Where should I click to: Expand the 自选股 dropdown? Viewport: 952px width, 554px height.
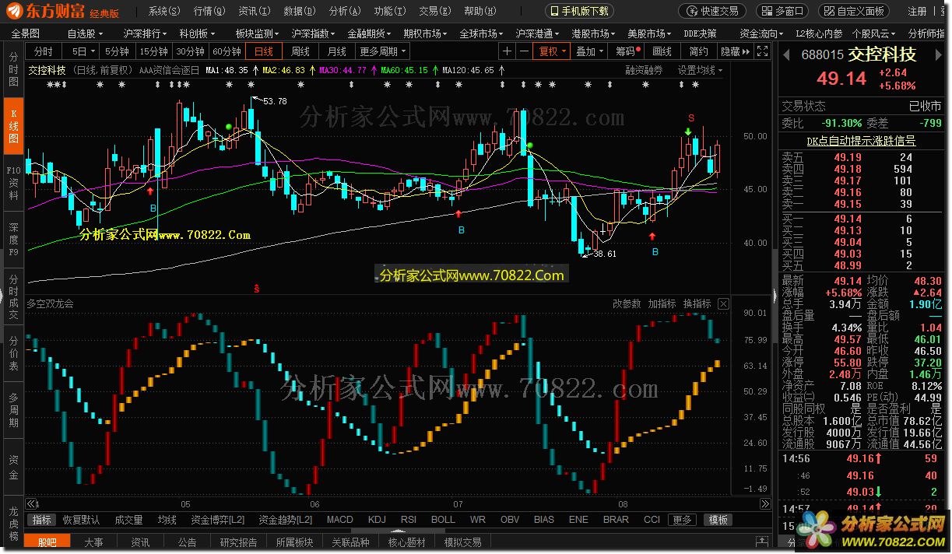pyautogui.click(x=85, y=34)
